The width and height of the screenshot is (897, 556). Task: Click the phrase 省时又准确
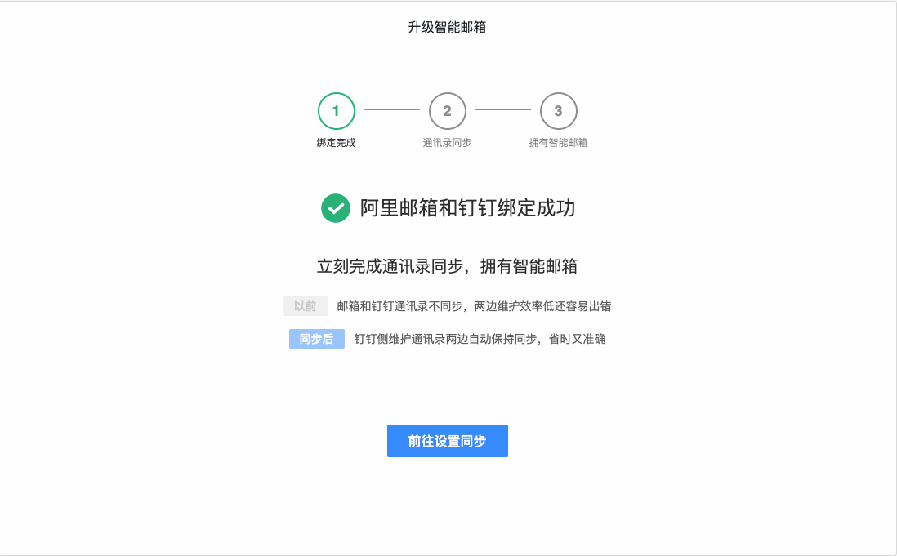(577, 339)
